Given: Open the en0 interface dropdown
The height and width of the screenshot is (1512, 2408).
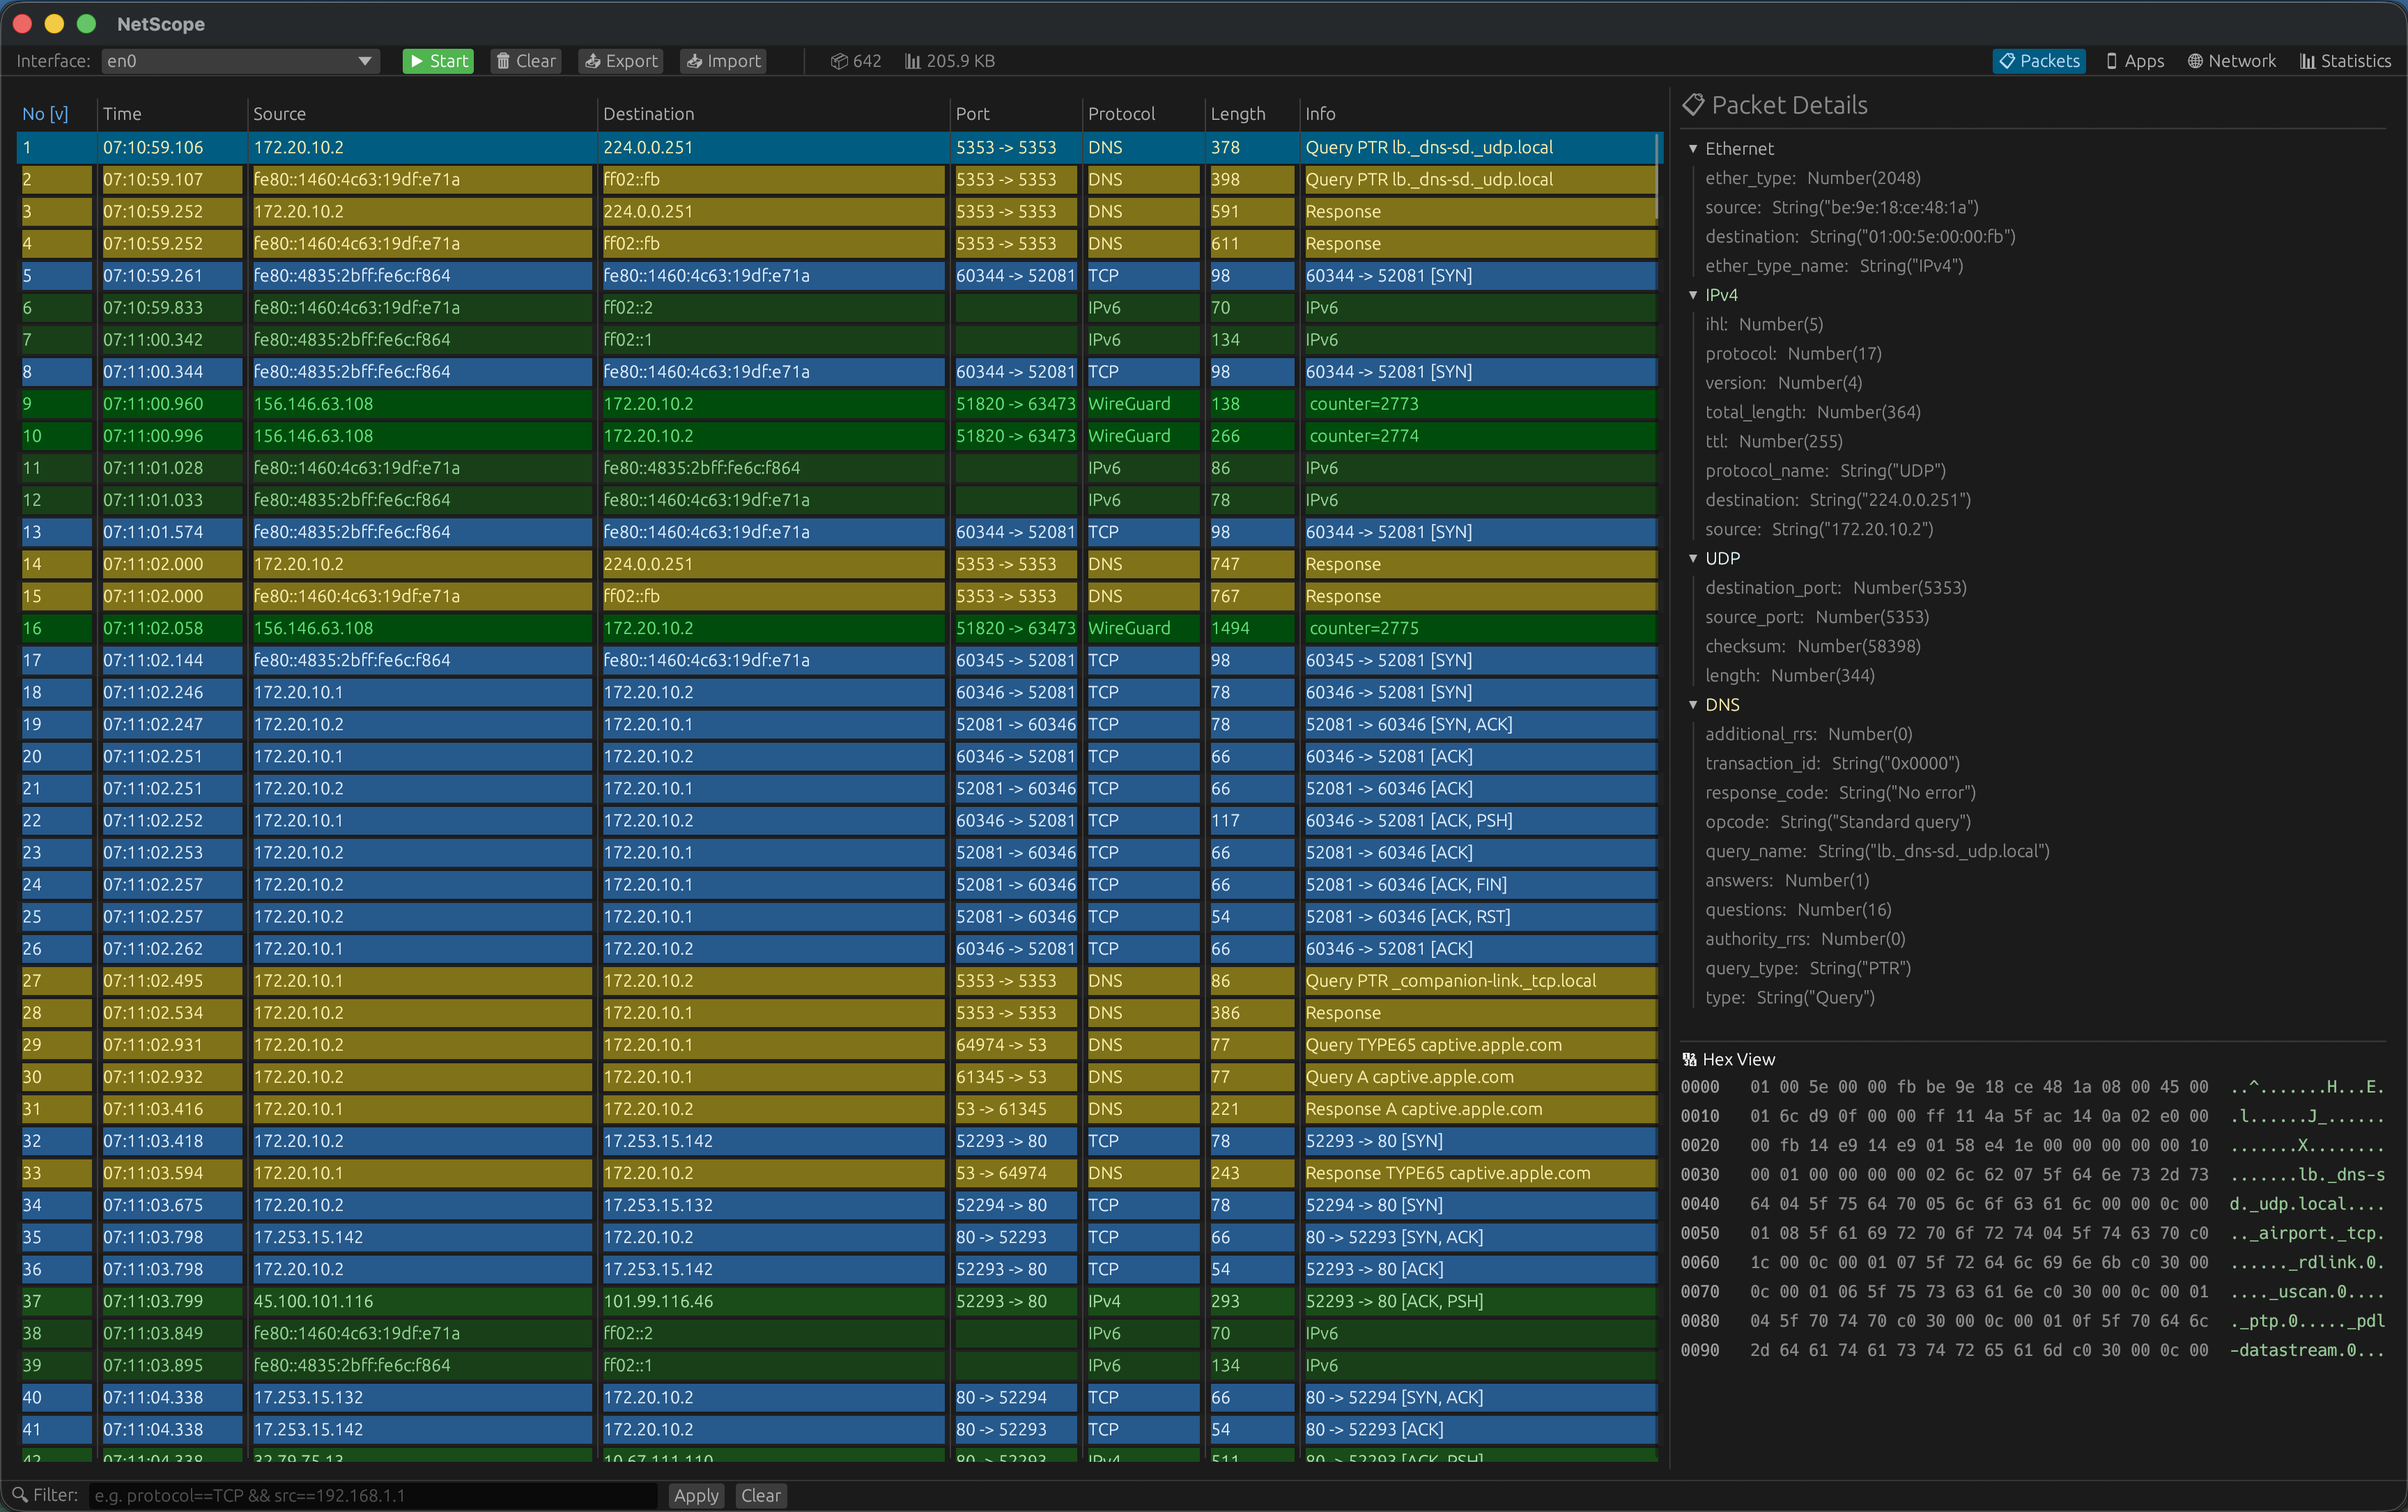Looking at the screenshot, I should point(240,61).
